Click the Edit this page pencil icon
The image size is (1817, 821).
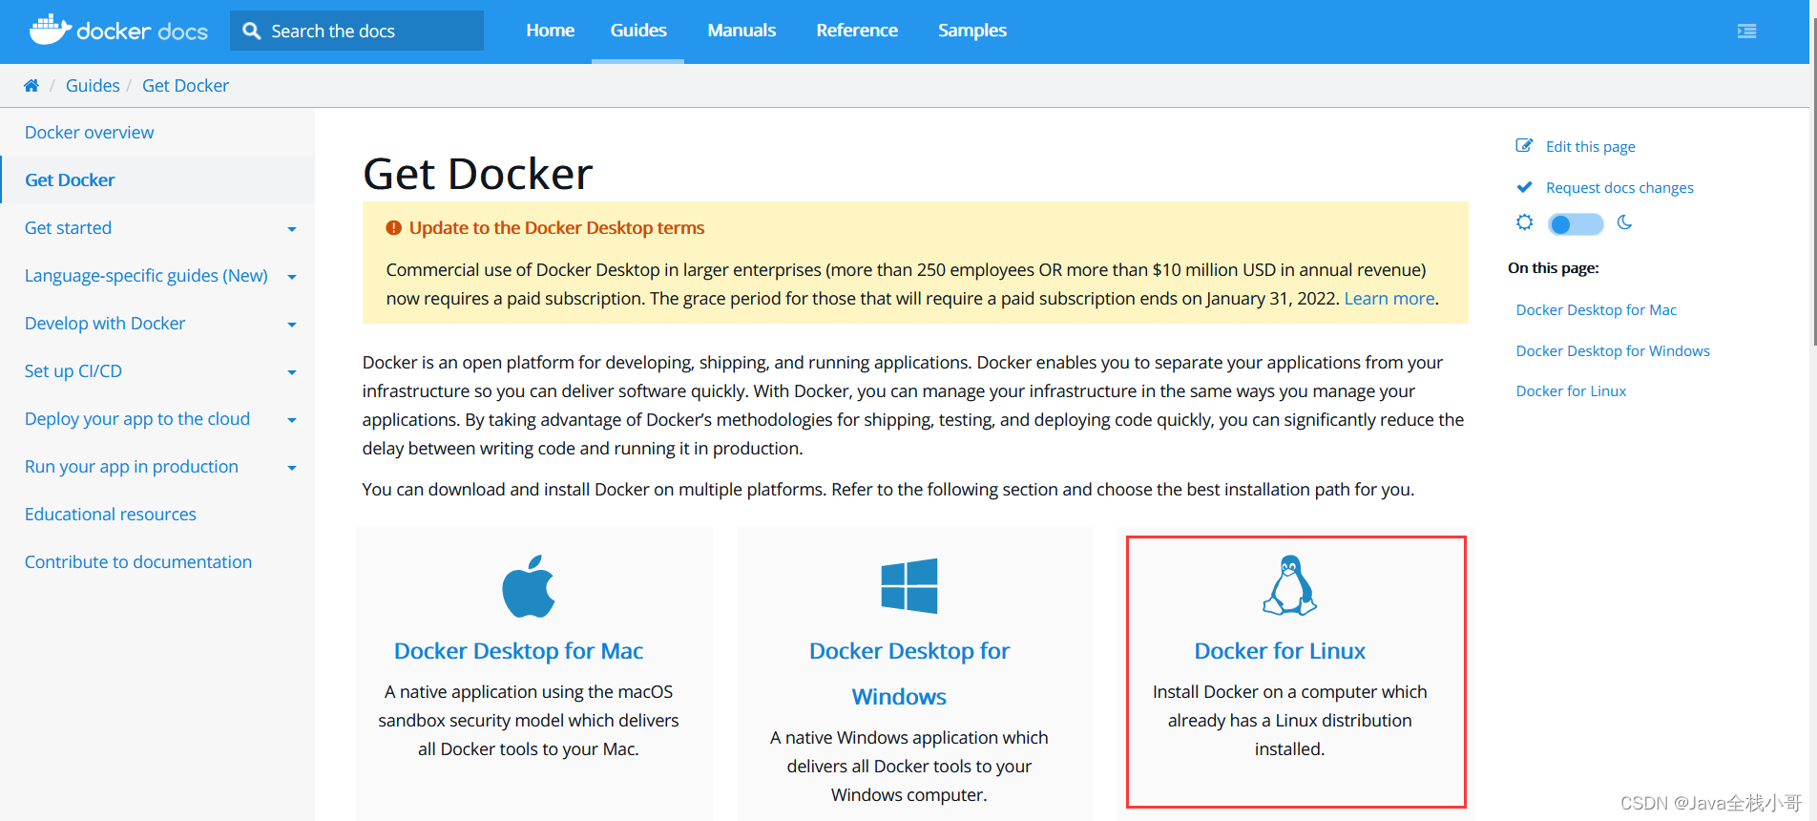pyautogui.click(x=1524, y=145)
